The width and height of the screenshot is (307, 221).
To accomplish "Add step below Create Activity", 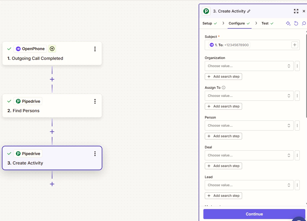I will pos(52,184).
